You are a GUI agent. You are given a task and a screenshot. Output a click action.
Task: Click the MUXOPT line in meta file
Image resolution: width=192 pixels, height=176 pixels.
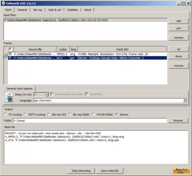(53, 133)
